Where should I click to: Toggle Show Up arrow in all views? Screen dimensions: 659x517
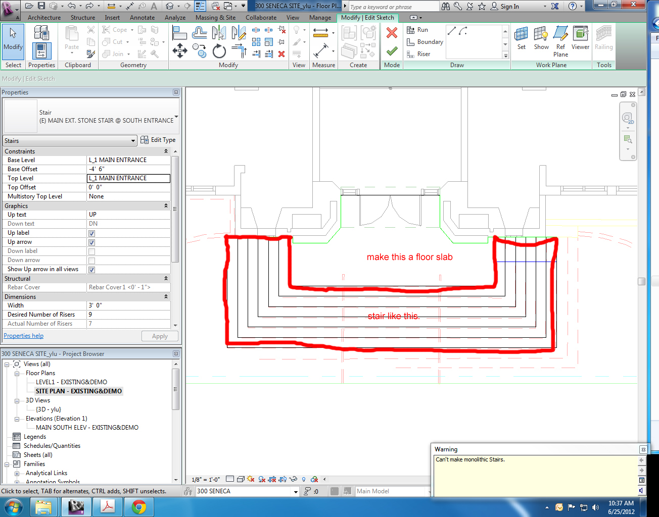91,270
